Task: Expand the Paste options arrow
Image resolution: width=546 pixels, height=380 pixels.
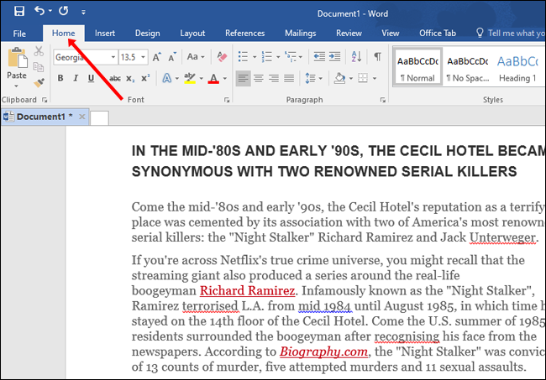Action: [x=16, y=86]
